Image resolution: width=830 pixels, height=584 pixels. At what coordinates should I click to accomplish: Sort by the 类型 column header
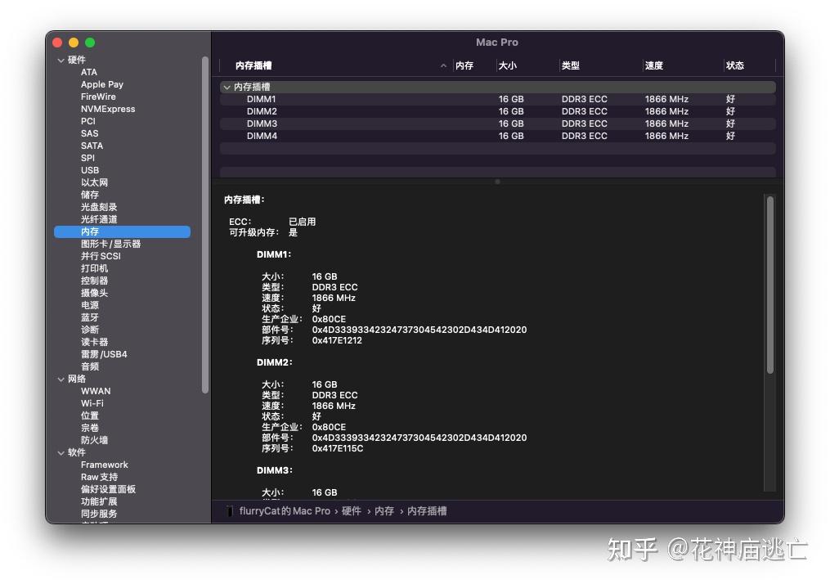coord(571,65)
